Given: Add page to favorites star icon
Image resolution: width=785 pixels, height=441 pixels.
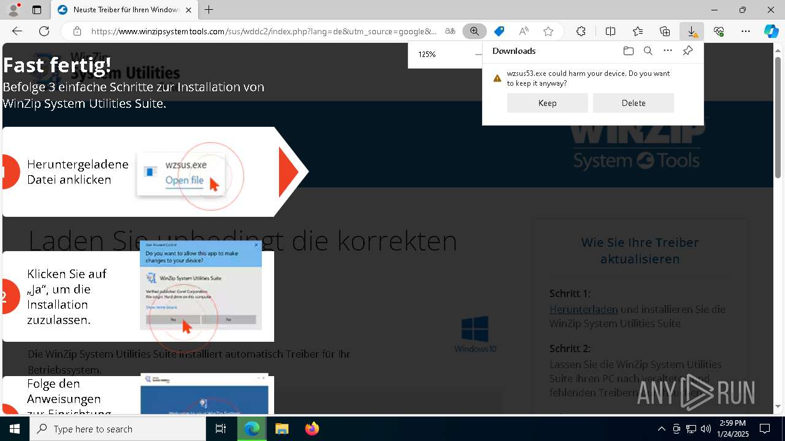Looking at the screenshot, I should tap(548, 31).
